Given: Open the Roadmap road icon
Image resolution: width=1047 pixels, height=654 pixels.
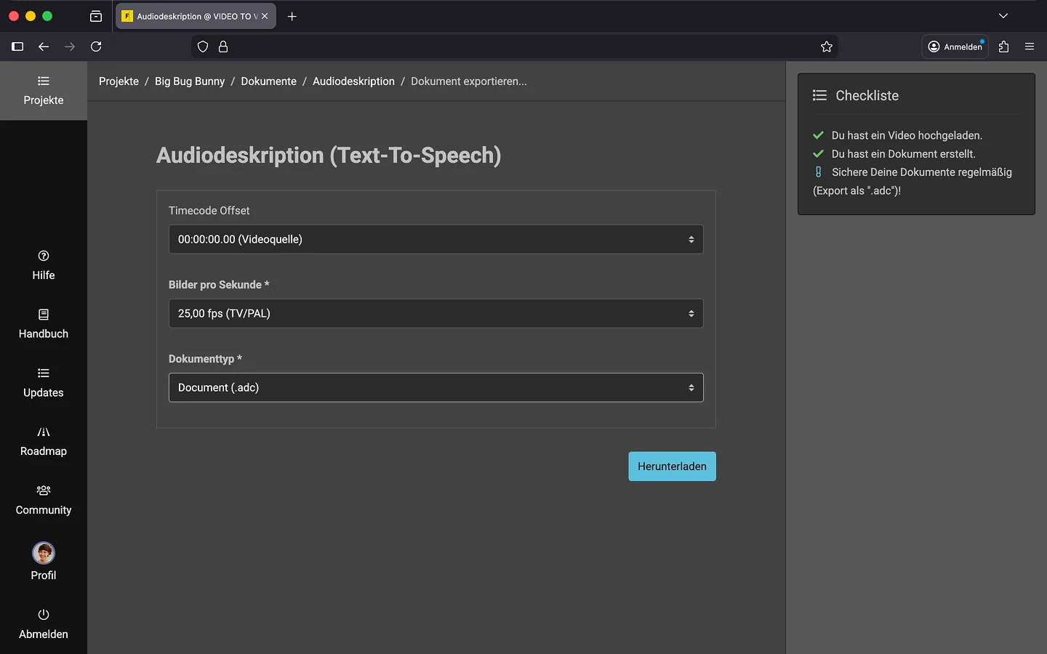Looking at the screenshot, I should coord(44,432).
